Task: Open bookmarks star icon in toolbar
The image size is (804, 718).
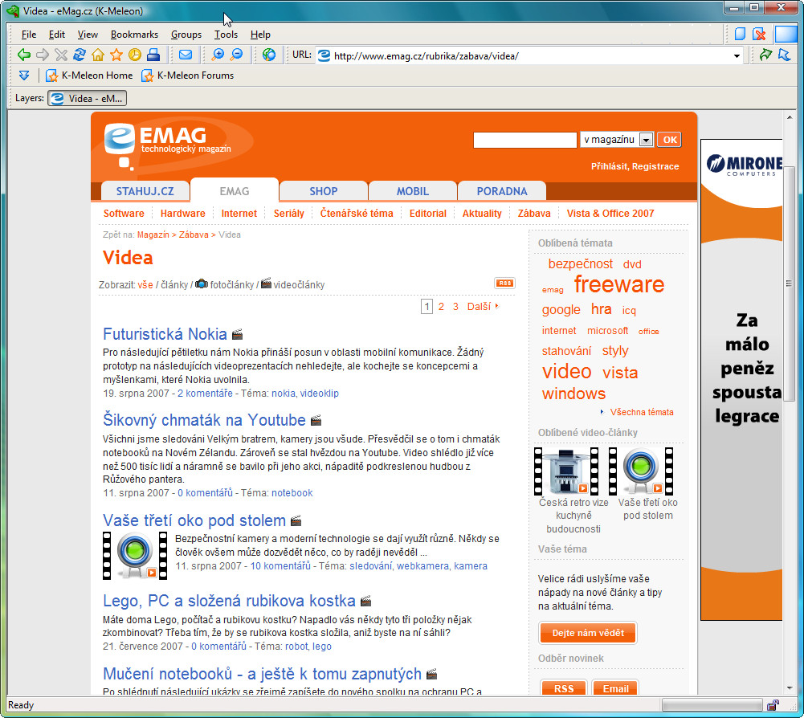Action: (x=116, y=55)
